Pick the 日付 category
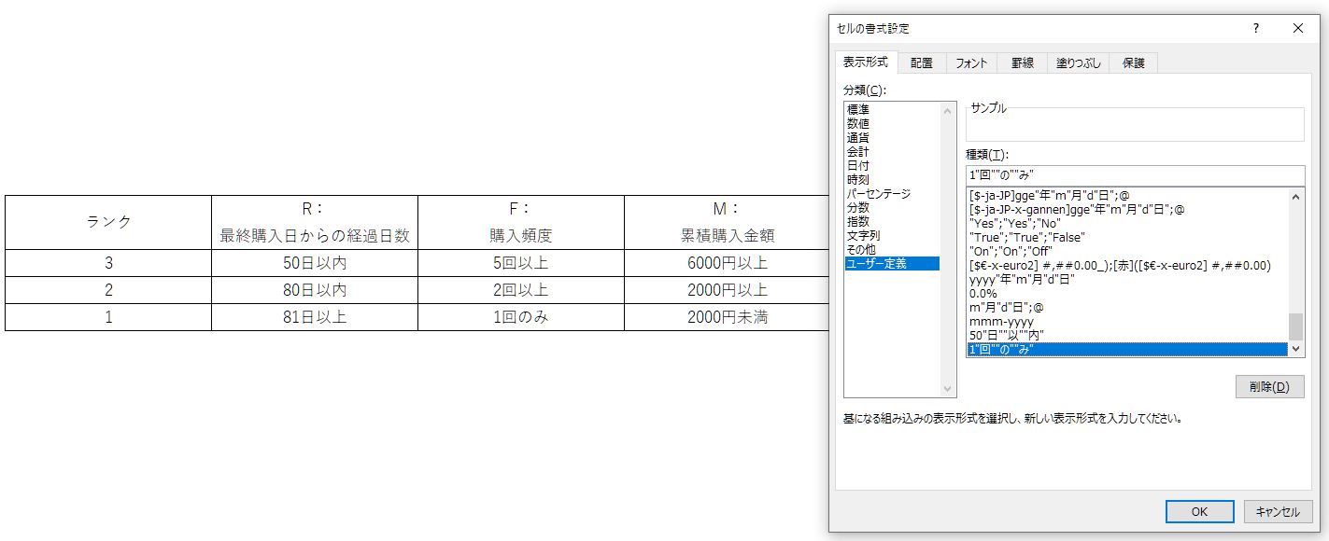The height and width of the screenshot is (541, 1329). [857, 166]
